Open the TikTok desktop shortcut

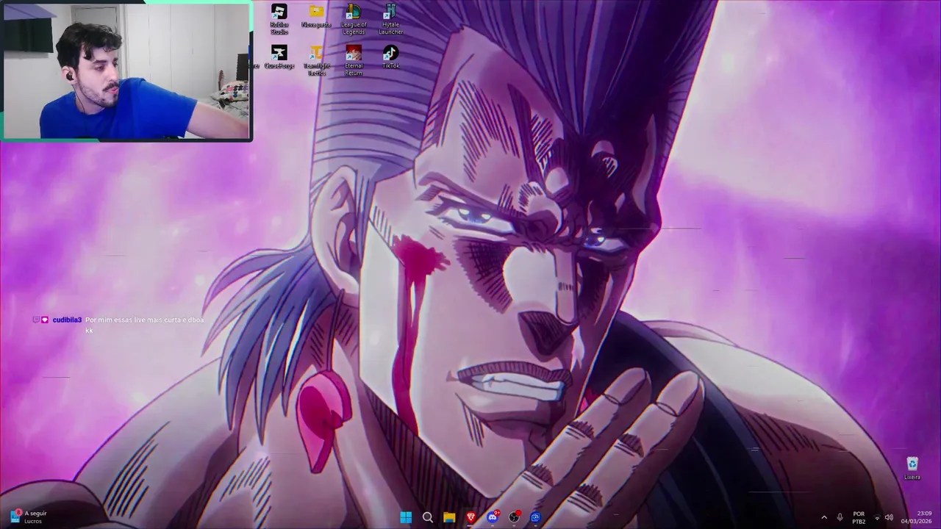coord(391,57)
